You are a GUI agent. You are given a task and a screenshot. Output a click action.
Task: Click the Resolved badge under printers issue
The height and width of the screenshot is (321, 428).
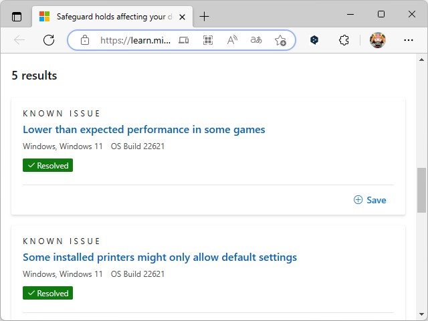click(x=47, y=293)
